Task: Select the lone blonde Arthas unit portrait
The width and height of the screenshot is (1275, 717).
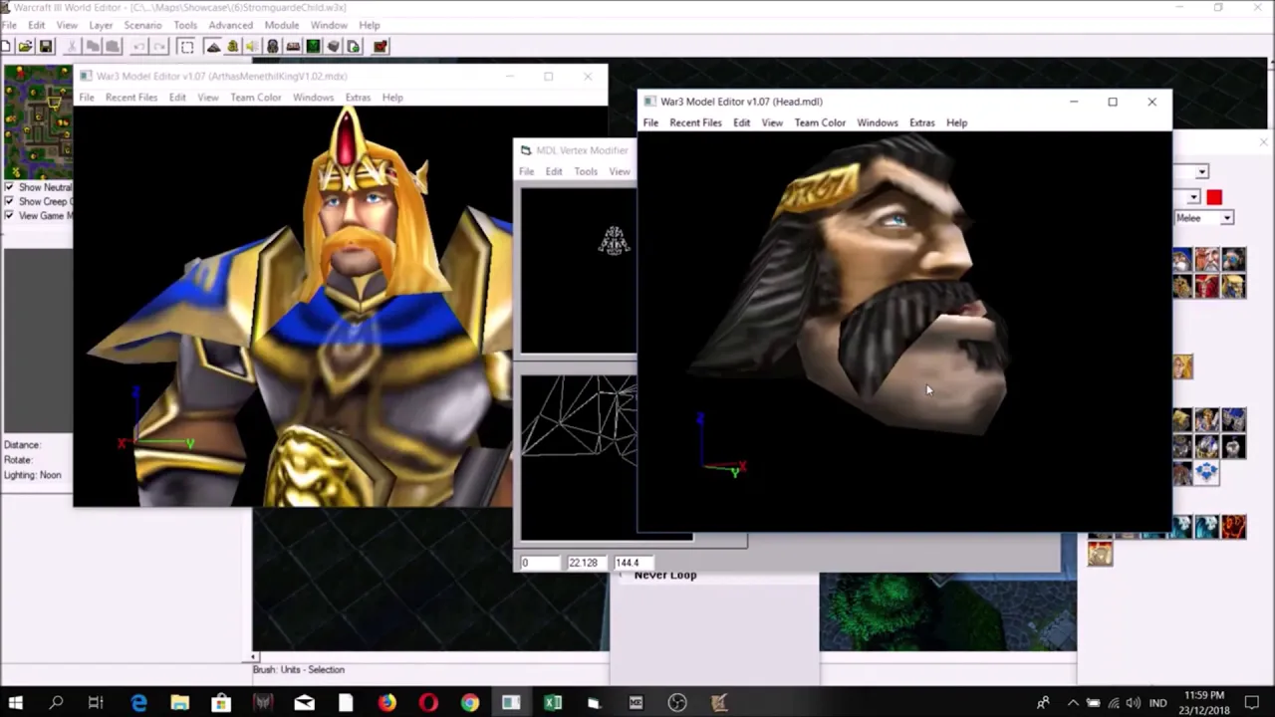Action: point(1182,366)
